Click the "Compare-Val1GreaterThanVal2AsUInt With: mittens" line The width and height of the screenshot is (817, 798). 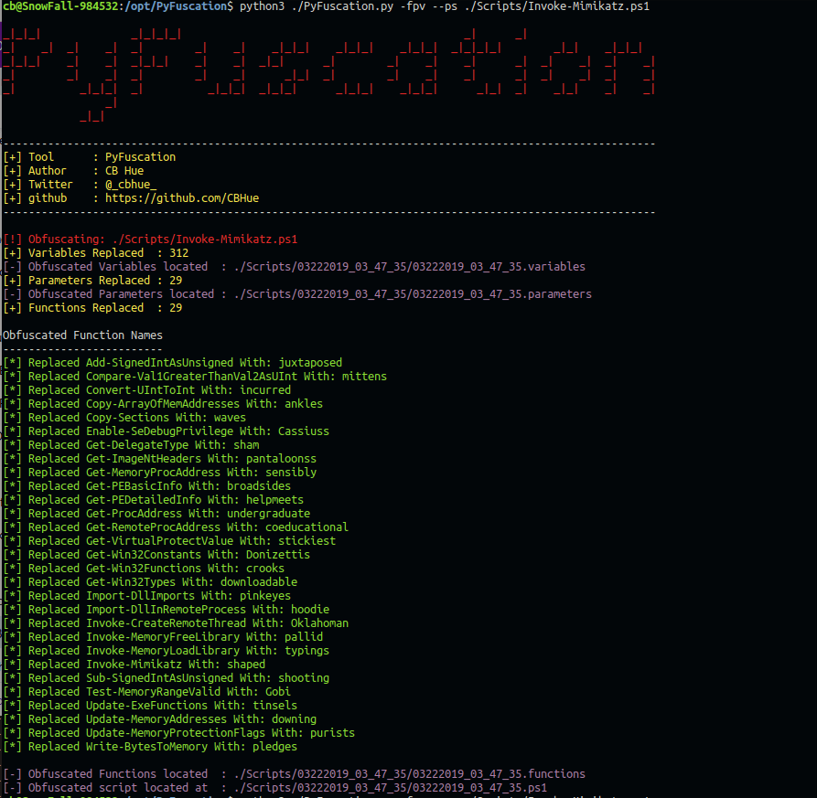click(x=196, y=377)
